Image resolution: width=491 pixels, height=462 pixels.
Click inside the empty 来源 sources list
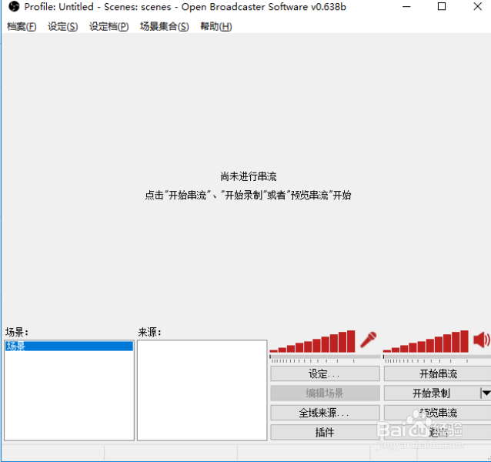[202, 390]
